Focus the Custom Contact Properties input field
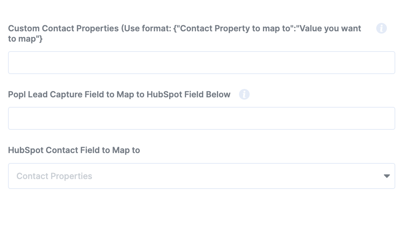The width and height of the screenshot is (401, 226). click(201, 63)
